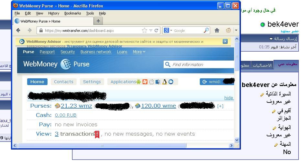
Task: Click the Linux penguin application icon
Action: point(164,82)
